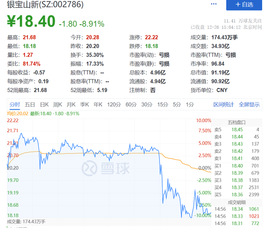Open the 1分 chart tab
Screen dimensions: 264x228
pos(190,105)
